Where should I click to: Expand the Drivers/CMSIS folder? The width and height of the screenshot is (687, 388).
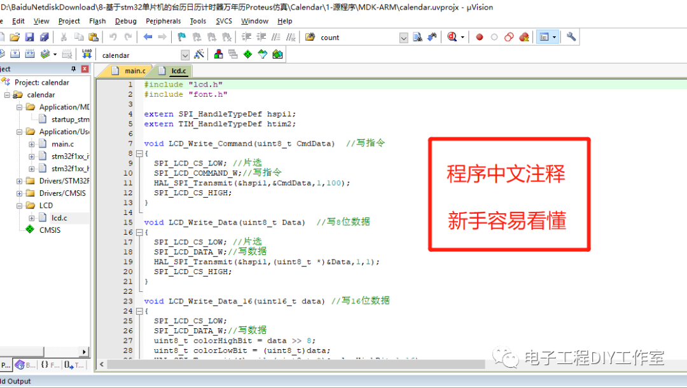[19, 193]
